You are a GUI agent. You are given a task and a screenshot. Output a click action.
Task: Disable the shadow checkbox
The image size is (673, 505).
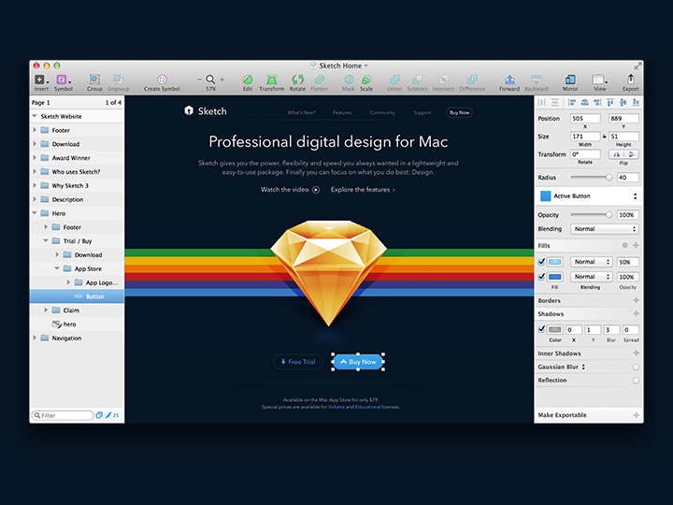pos(541,329)
